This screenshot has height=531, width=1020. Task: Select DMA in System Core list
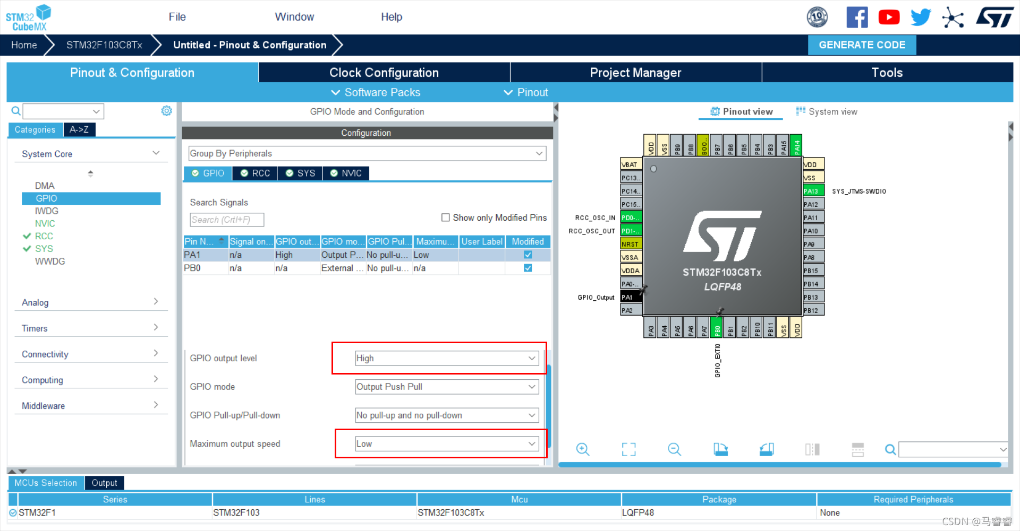point(45,186)
